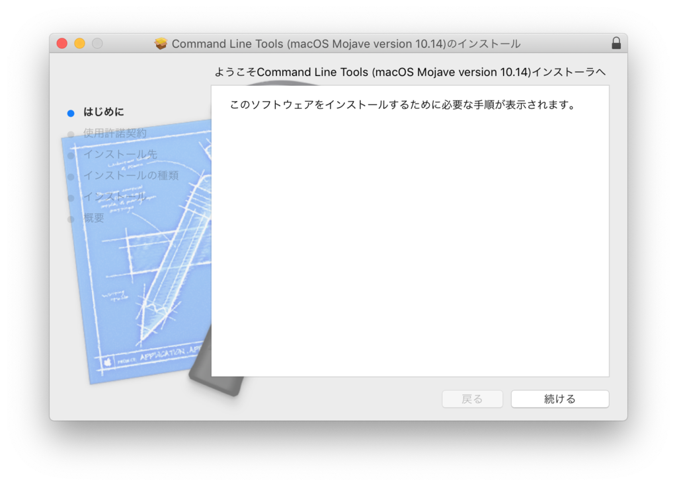
Task: Click the 続ける (Continue) button
Action: coord(560,399)
